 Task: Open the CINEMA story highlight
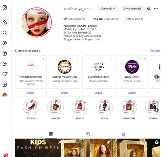pos(153,107)
